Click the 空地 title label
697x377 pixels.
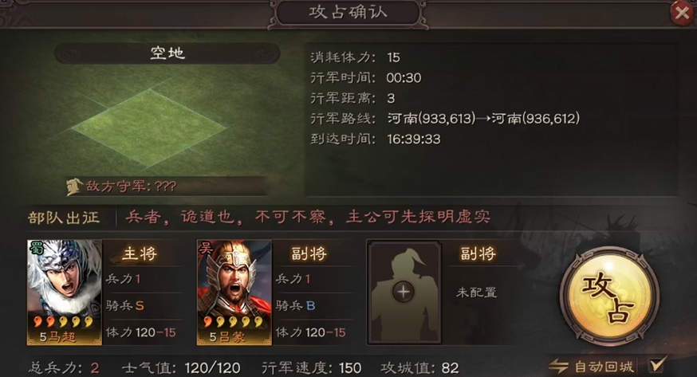click(167, 53)
